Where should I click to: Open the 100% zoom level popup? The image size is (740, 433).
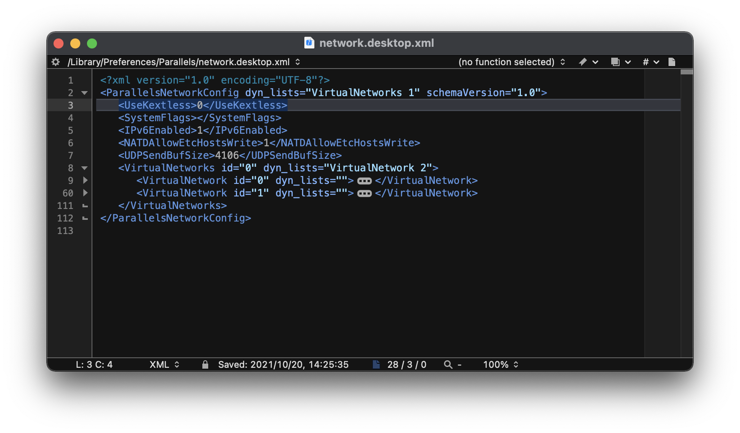(x=500, y=364)
